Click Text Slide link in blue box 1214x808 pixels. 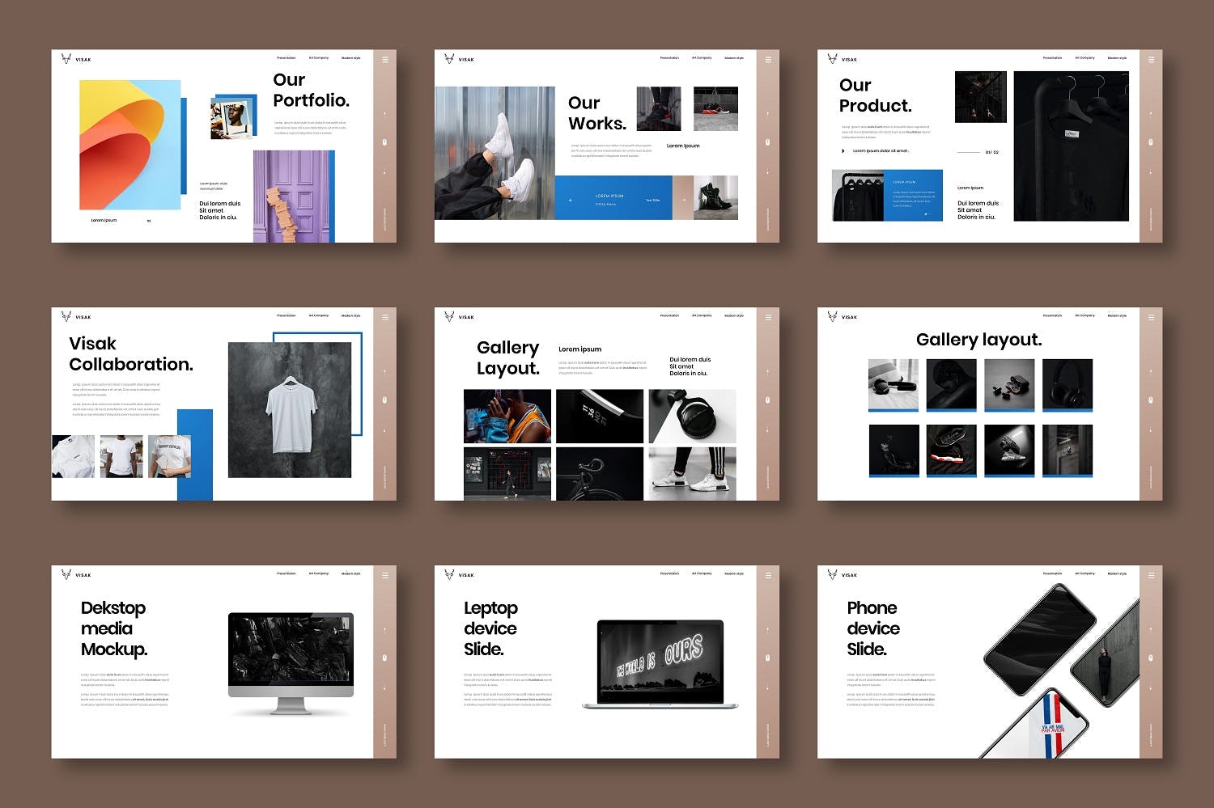pos(652,200)
